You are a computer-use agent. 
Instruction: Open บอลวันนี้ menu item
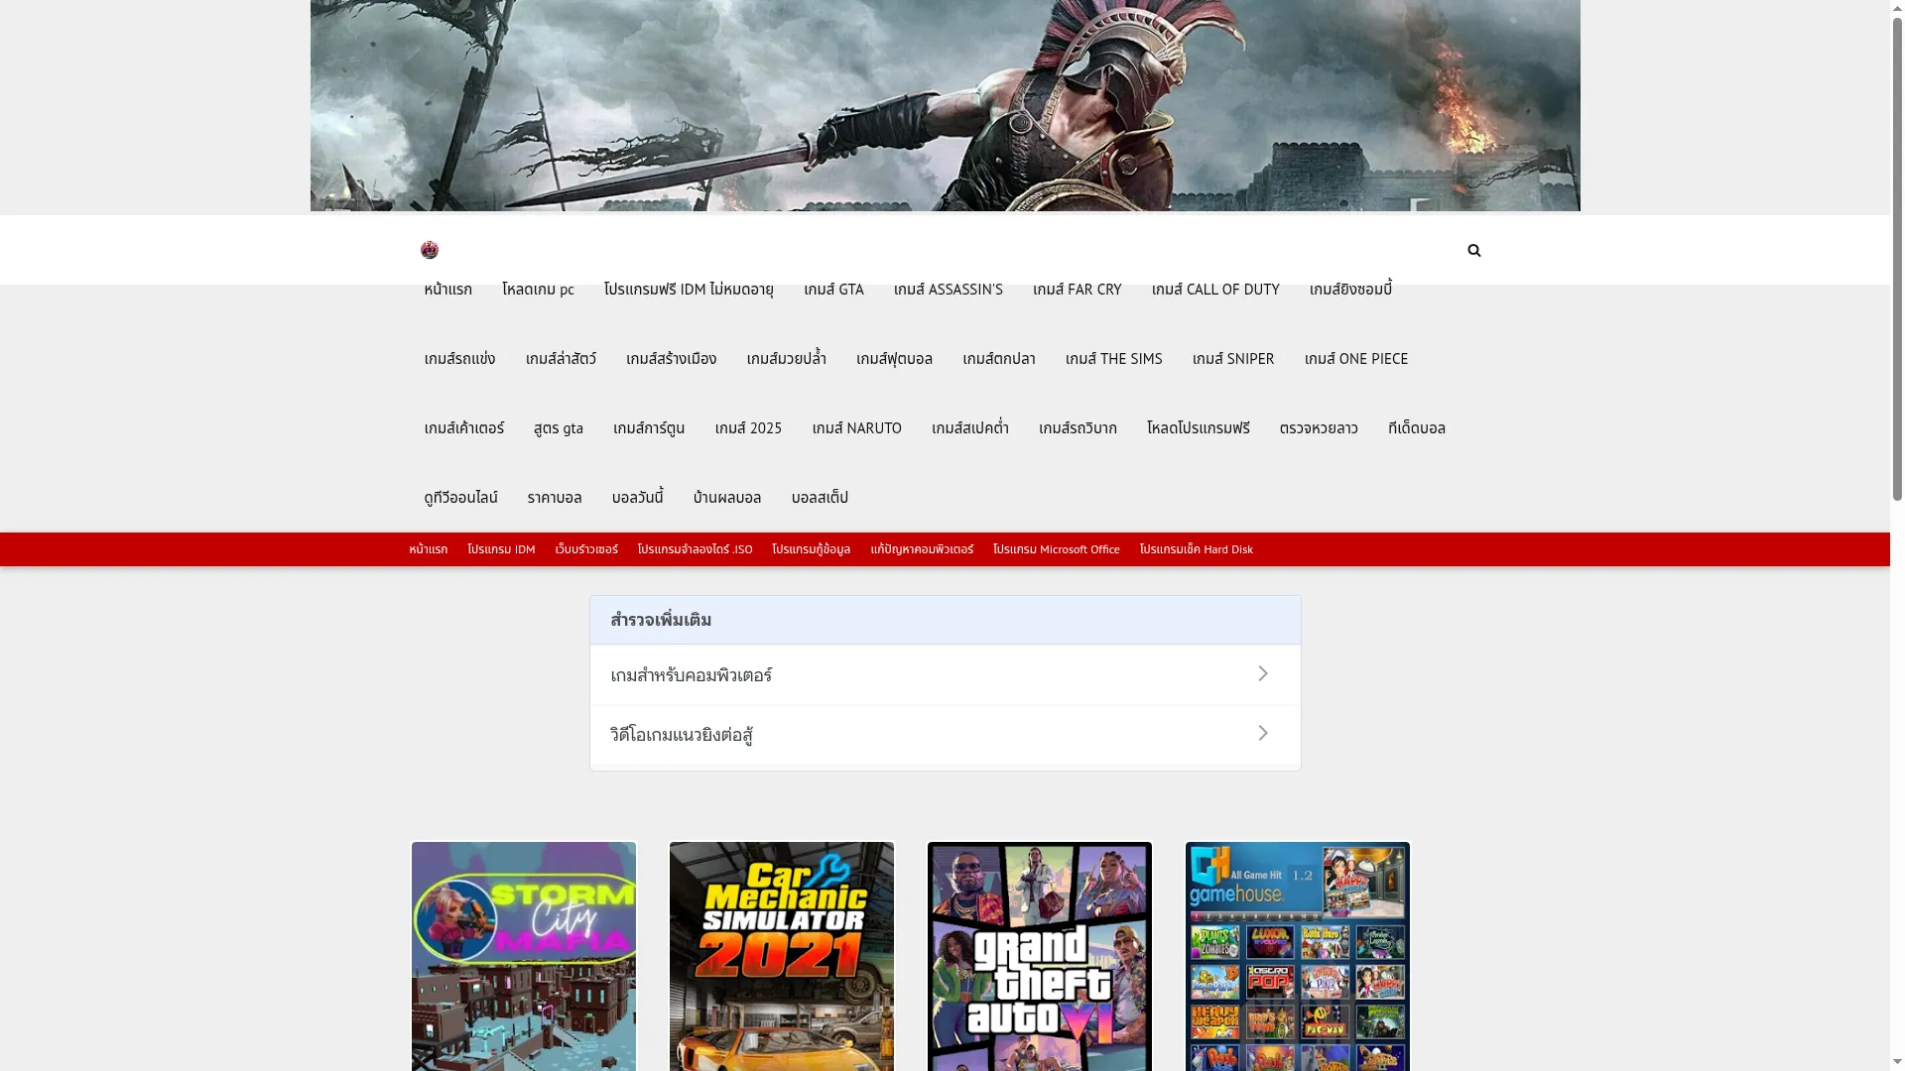pyautogui.click(x=637, y=498)
